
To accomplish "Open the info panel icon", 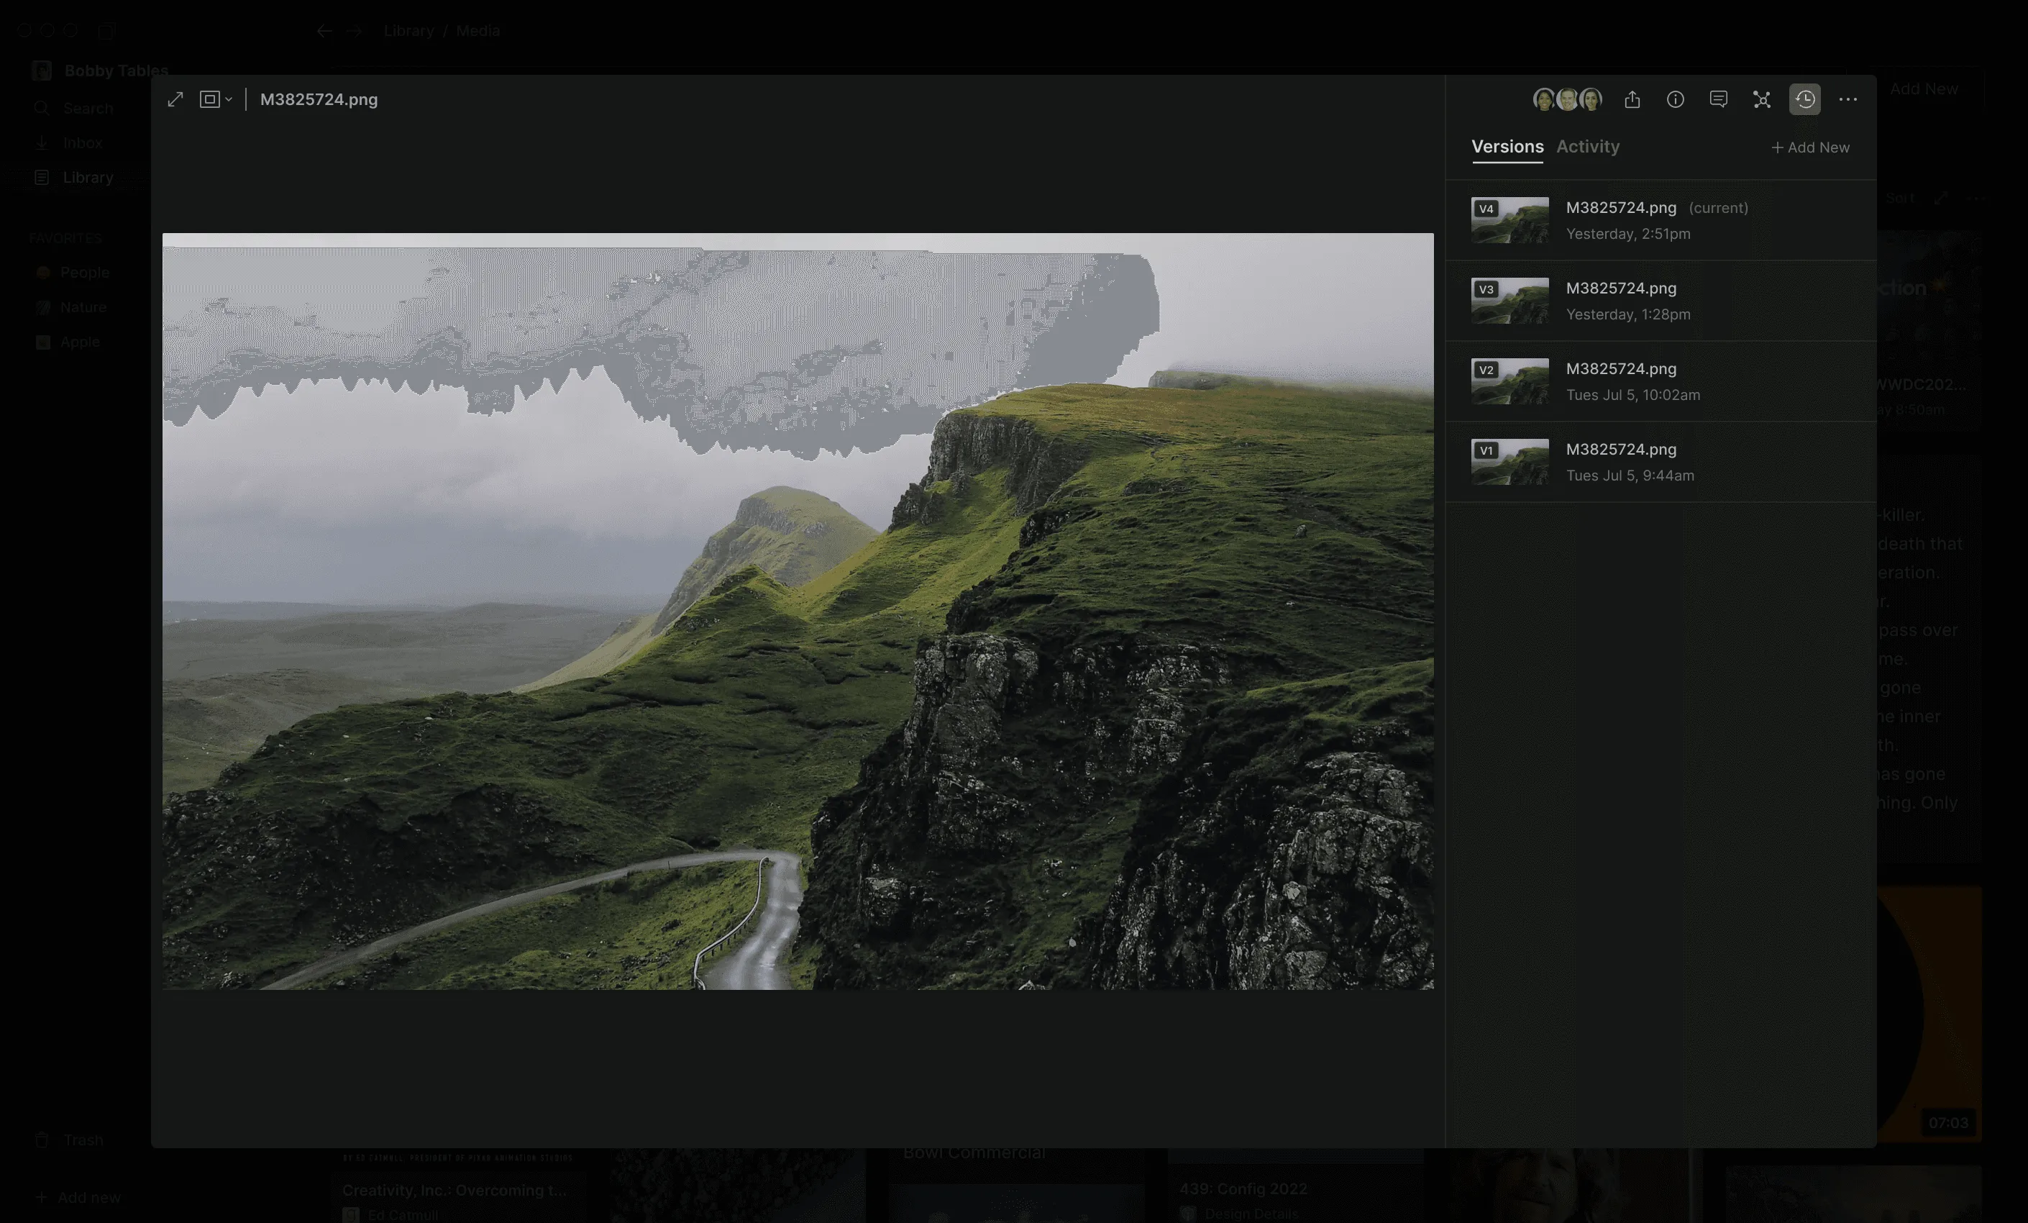I will coord(1675,100).
